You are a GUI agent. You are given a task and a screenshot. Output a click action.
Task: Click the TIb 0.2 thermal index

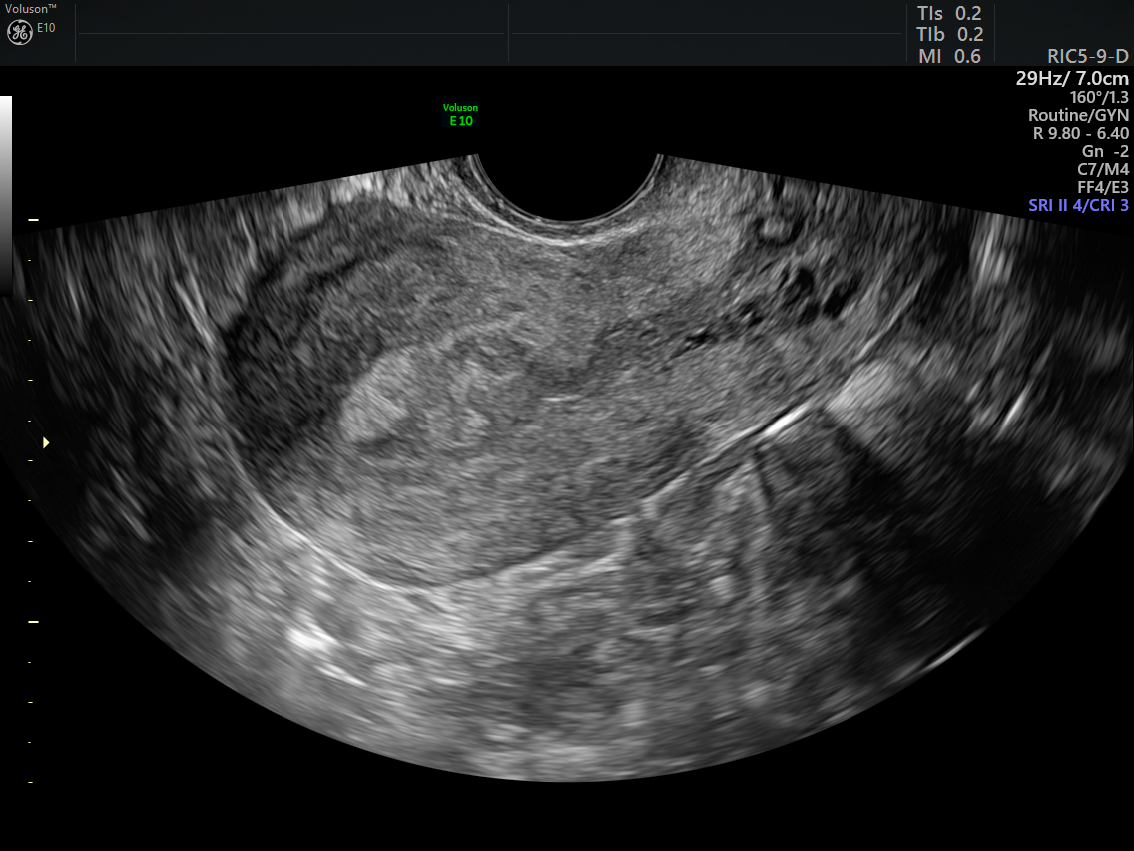pyautogui.click(x=949, y=35)
